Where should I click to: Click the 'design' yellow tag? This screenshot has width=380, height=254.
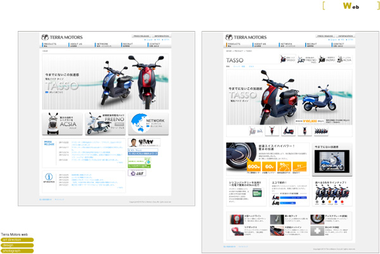click(x=17, y=245)
